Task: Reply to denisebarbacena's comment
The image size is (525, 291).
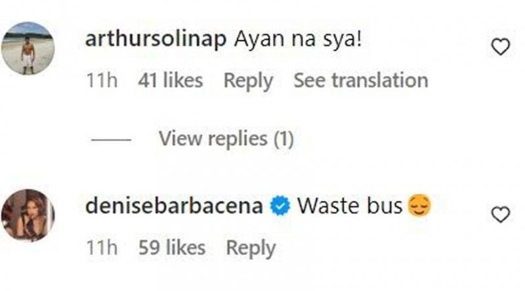Action: tap(251, 248)
